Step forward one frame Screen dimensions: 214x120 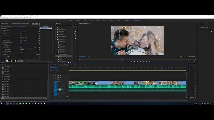tap(140, 62)
